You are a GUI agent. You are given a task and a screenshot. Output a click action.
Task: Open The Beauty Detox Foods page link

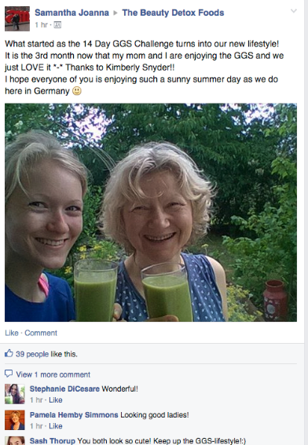173,13
